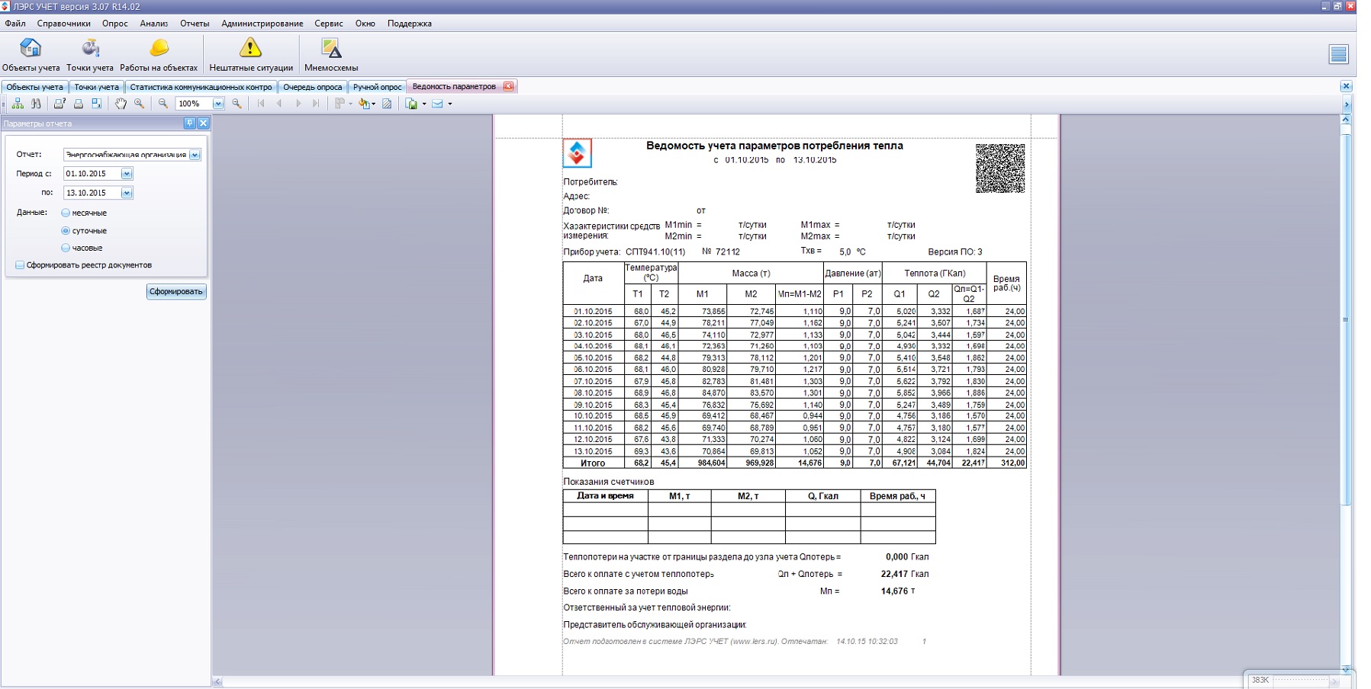Open page setup icon

96,104
